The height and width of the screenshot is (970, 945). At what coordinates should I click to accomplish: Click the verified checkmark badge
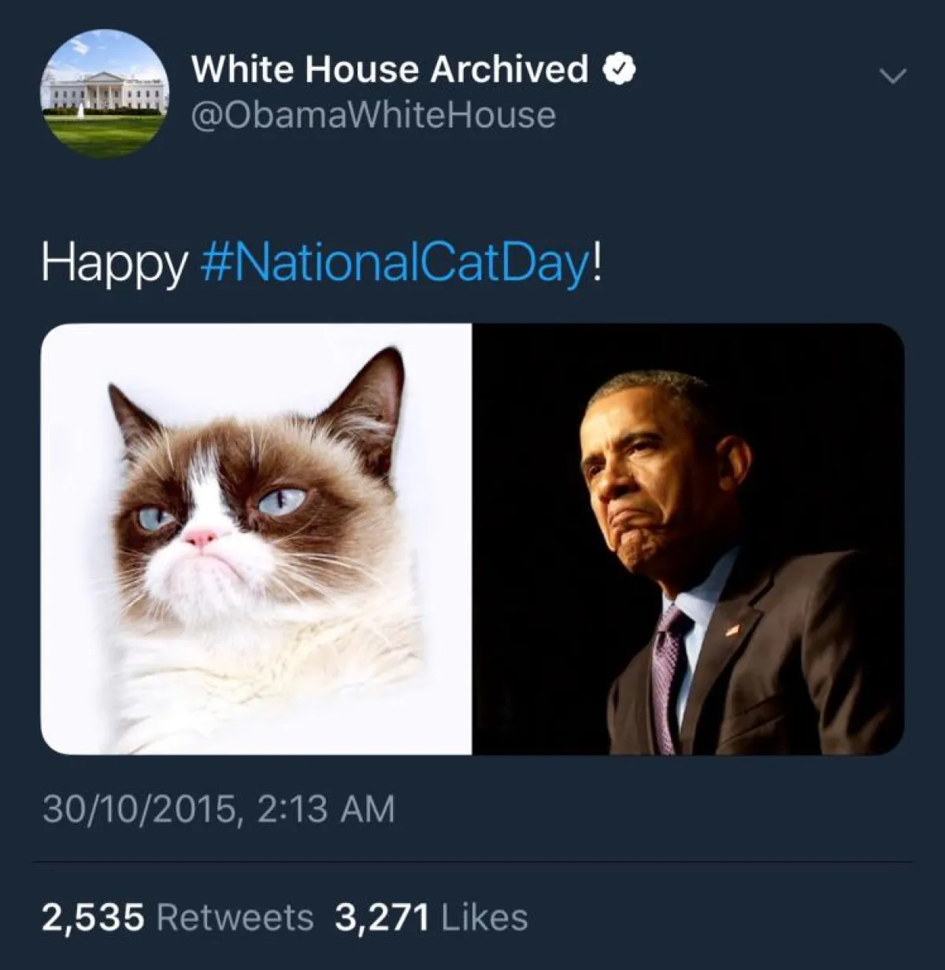click(x=619, y=69)
